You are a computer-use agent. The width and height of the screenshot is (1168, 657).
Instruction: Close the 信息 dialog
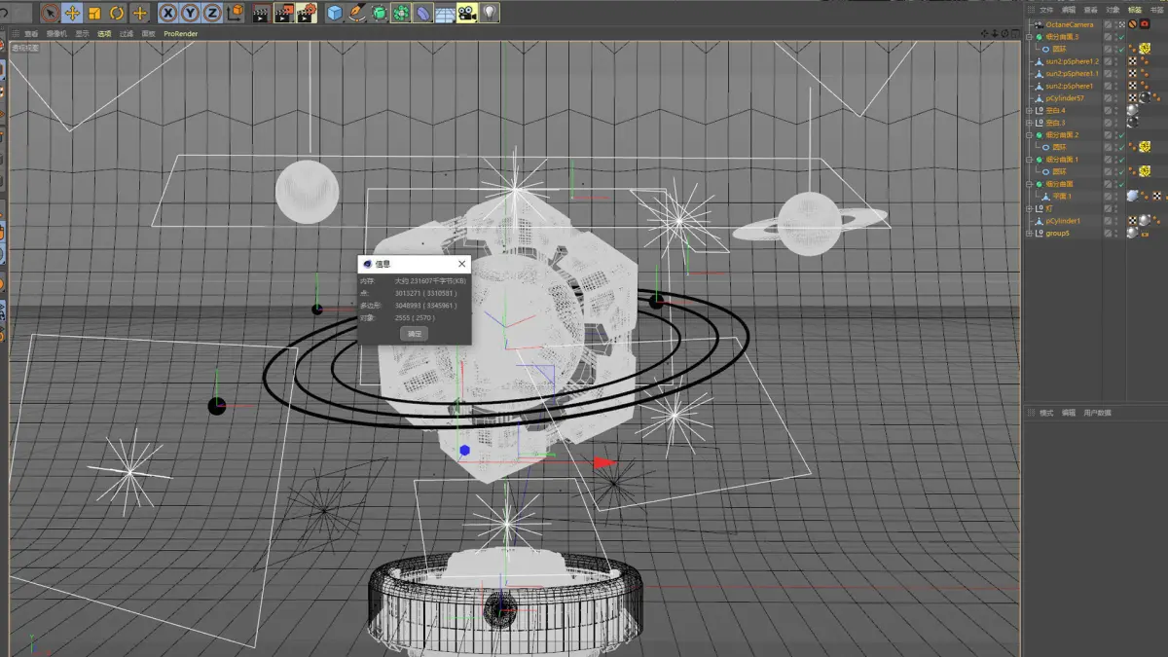(461, 264)
